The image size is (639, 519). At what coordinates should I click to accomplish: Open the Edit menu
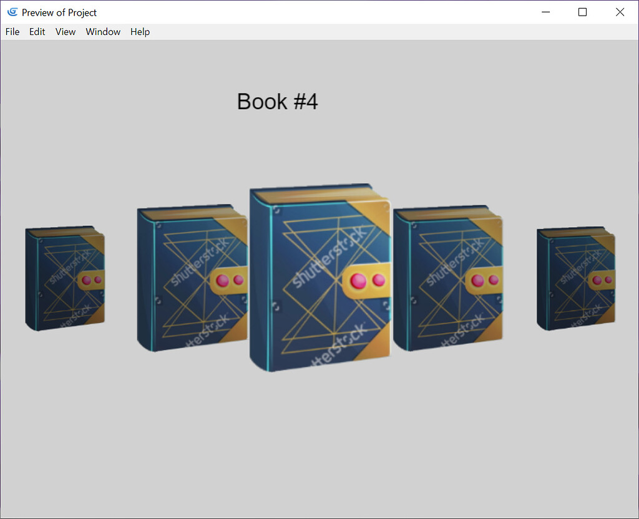tap(37, 31)
